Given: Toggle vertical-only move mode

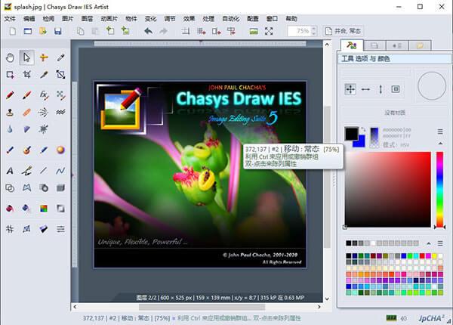Looking at the screenshot, I should click(x=381, y=89).
